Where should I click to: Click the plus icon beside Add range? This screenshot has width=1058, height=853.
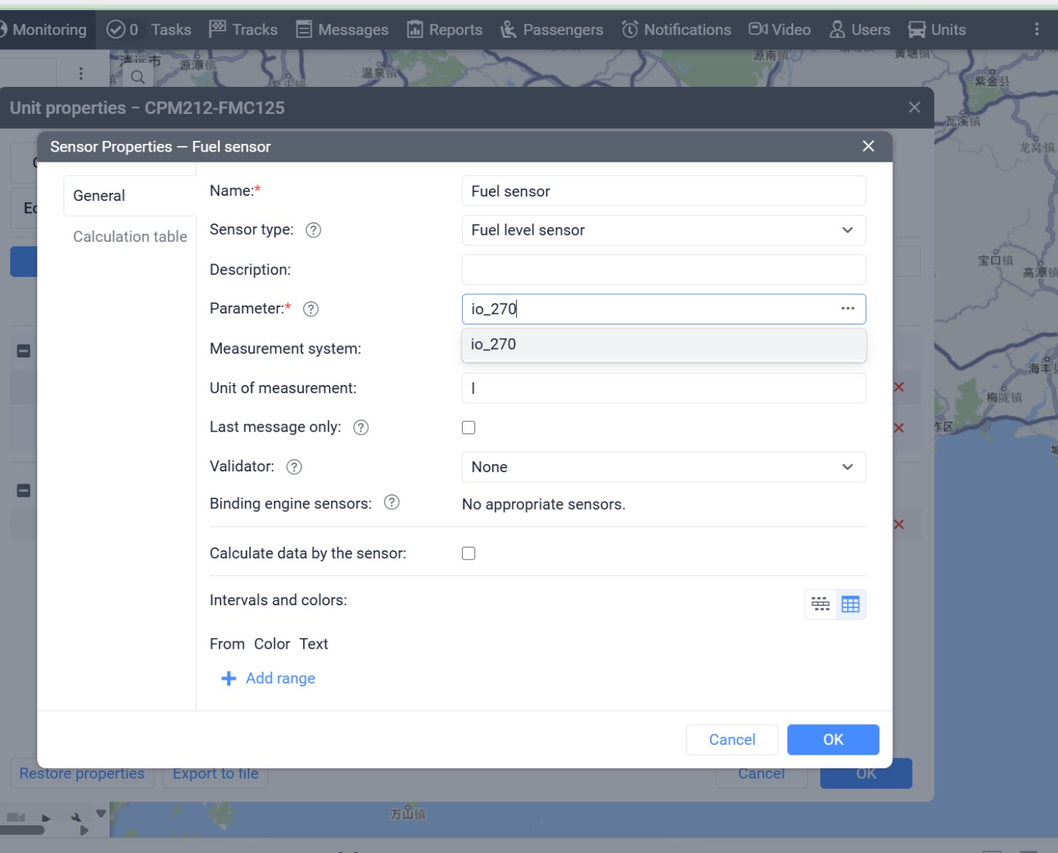pos(229,679)
